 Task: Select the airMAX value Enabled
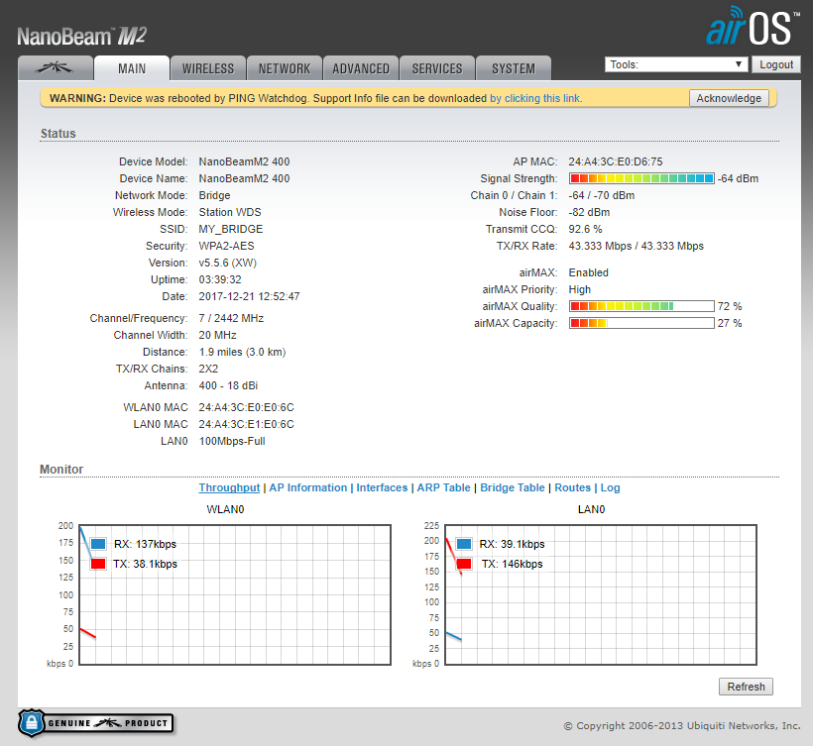pyautogui.click(x=589, y=272)
